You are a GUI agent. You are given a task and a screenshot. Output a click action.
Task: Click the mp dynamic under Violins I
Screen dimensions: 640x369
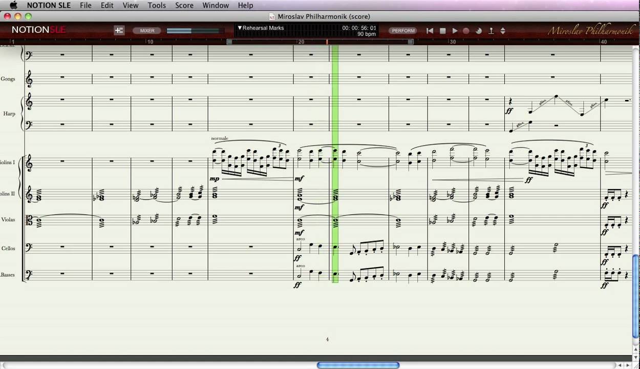click(215, 179)
